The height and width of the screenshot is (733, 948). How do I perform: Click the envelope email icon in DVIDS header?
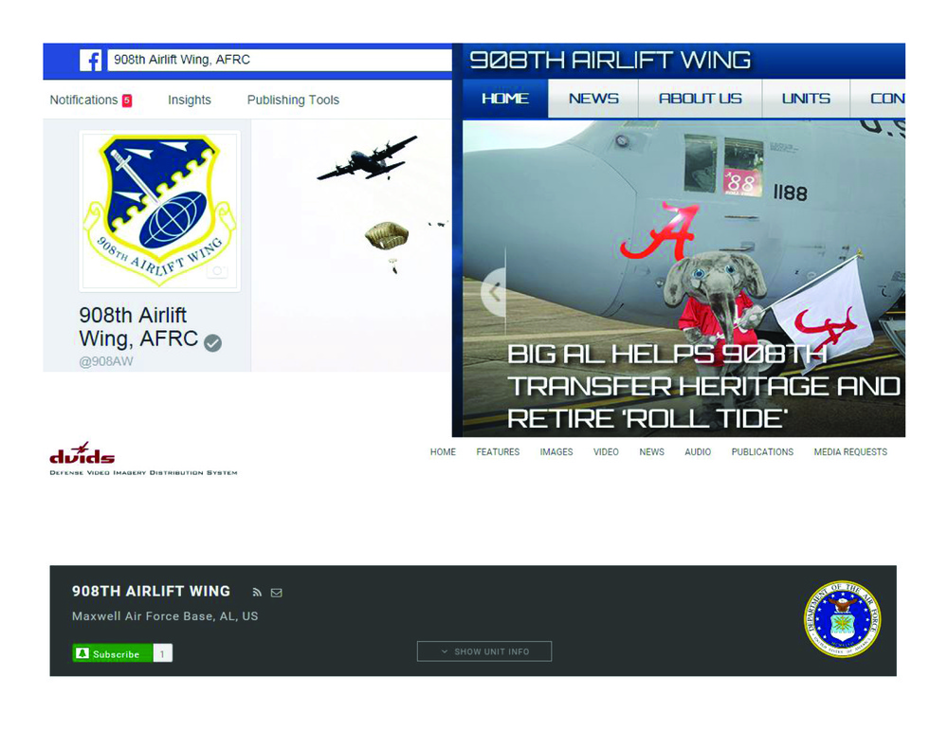click(277, 593)
